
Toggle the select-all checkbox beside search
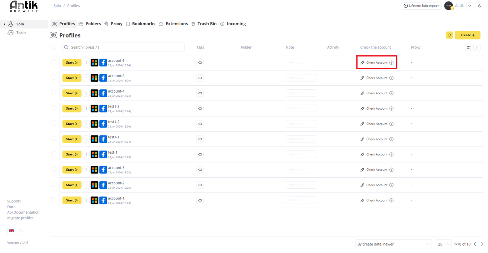tap(54, 47)
